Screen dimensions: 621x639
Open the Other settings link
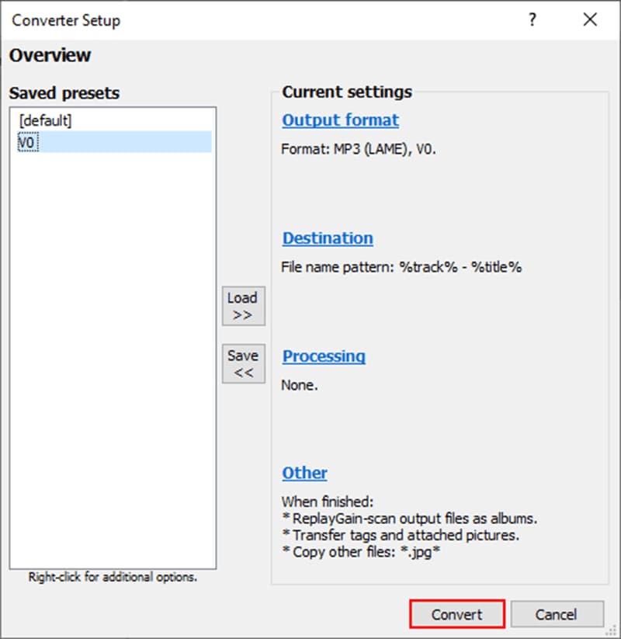[305, 473]
